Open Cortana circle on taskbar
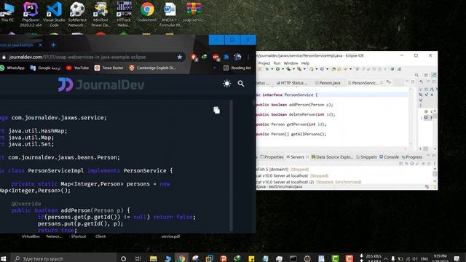466x262 pixels. 123,258
